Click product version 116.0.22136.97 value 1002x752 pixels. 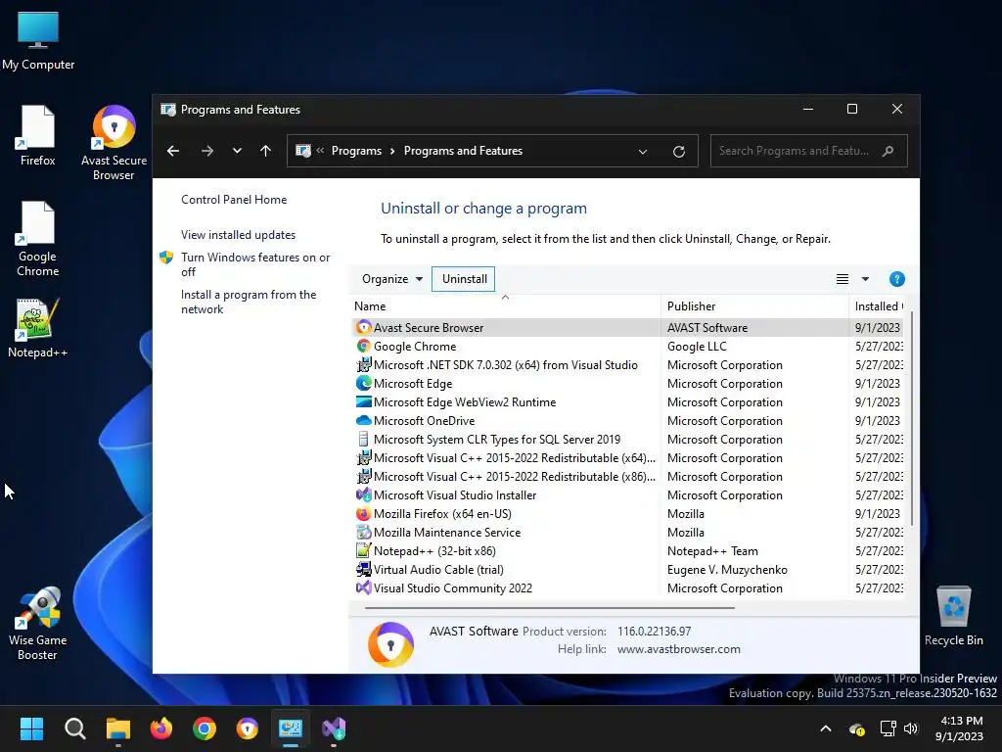pos(654,632)
